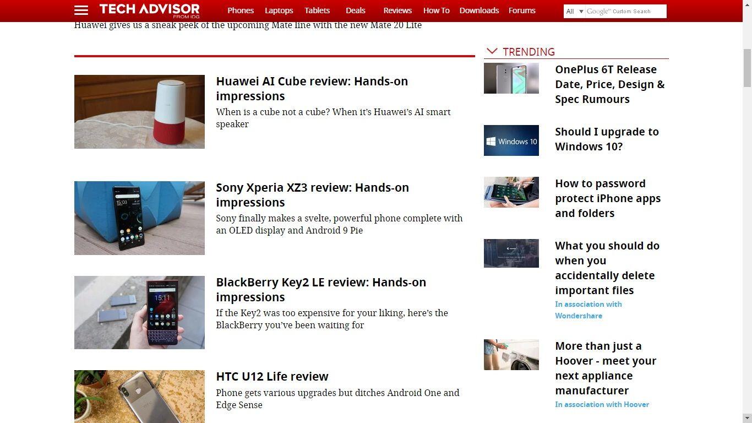
Task: Open the How To menu
Action: [x=436, y=10]
